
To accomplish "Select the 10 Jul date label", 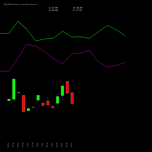I will tap(23, 145).
